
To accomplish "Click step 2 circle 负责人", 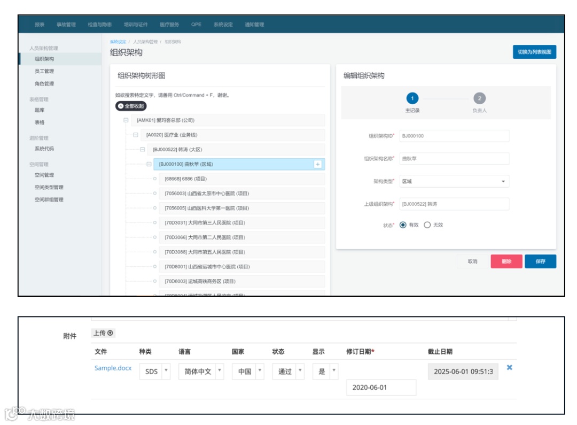I will coord(479,98).
